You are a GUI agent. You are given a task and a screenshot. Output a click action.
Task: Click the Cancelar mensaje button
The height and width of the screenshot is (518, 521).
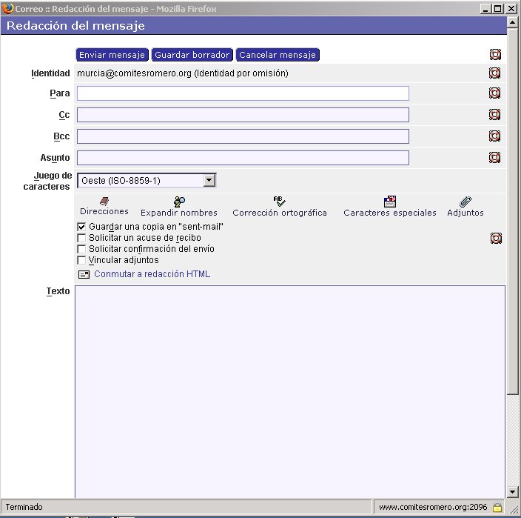pyautogui.click(x=278, y=55)
